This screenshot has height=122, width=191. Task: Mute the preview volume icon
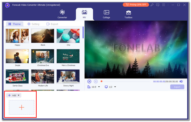click(181, 82)
